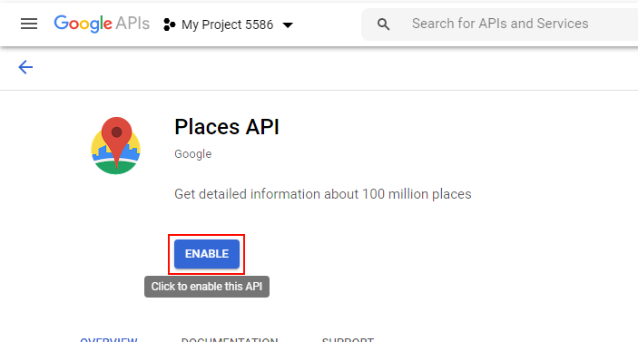Click the gray APIs text in header
The height and width of the screenshot is (342, 638).
tap(133, 24)
